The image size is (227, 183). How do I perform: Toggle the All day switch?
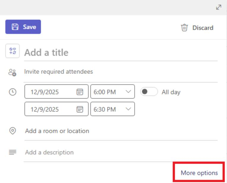tap(149, 92)
